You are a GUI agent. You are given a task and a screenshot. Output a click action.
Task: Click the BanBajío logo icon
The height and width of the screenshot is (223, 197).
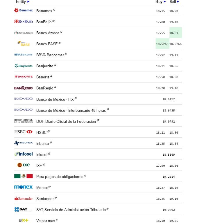point(24,21)
